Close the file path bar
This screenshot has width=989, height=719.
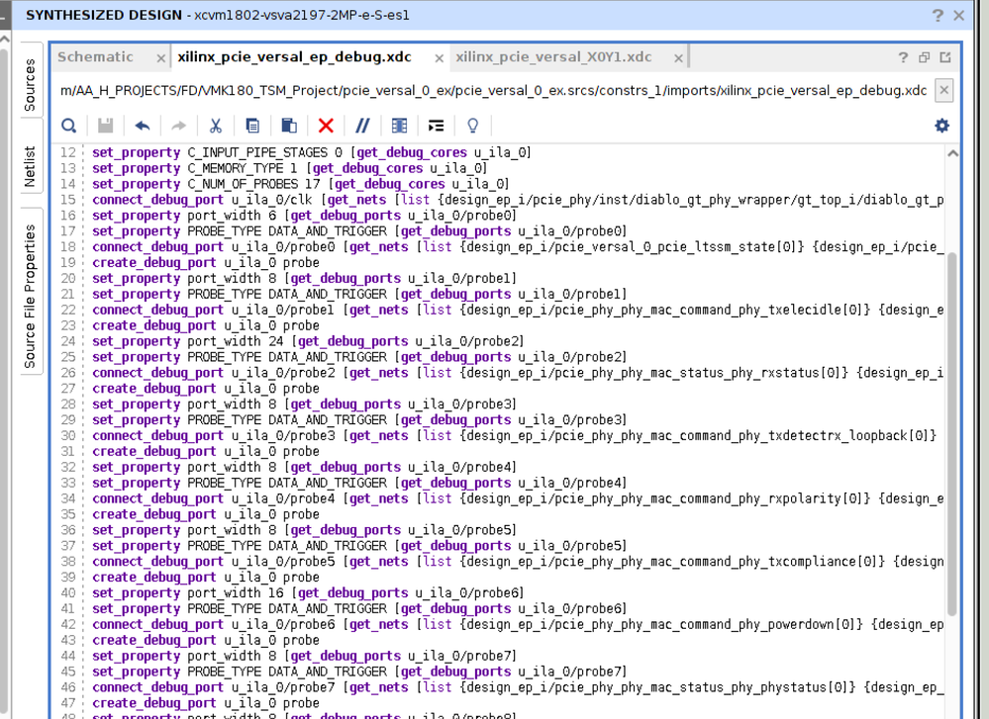pyautogui.click(x=943, y=90)
